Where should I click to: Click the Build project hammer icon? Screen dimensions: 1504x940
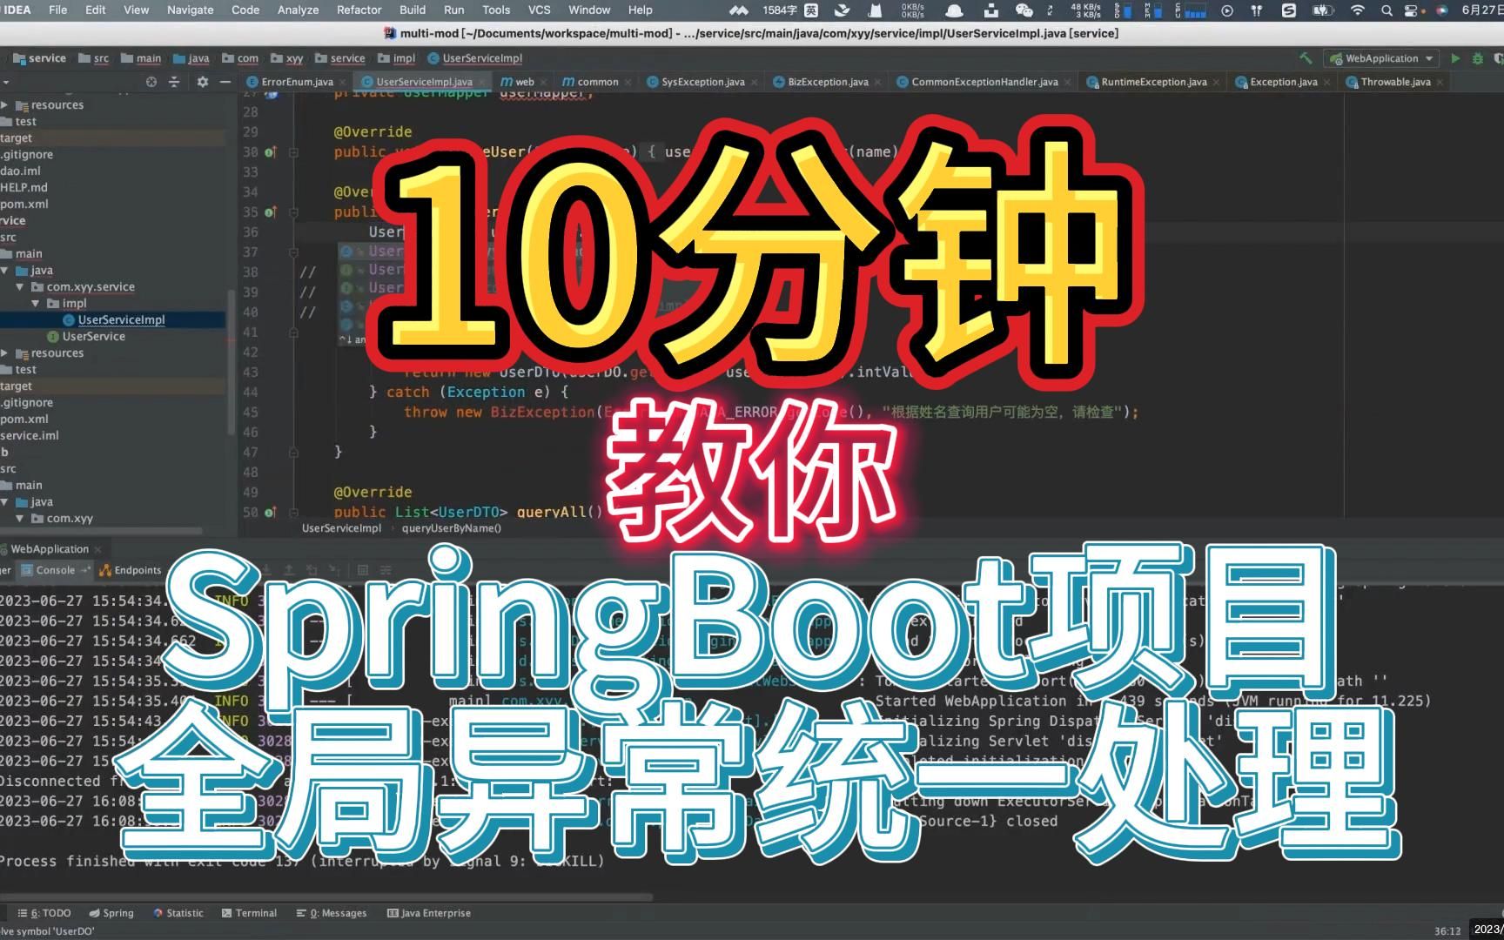click(x=1306, y=58)
